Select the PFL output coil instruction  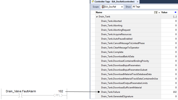[x=58, y=95]
